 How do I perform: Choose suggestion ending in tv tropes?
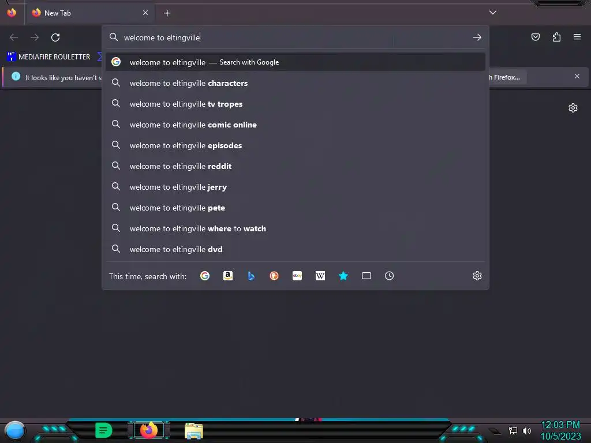tap(295, 104)
